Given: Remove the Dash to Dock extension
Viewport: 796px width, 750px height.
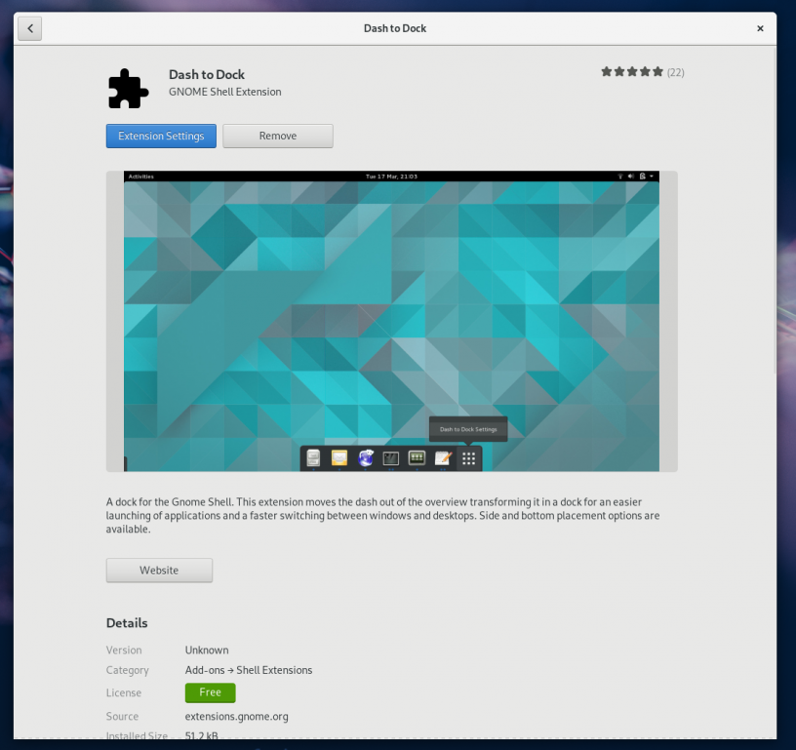Looking at the screenshot, I should tap(277, 136).
